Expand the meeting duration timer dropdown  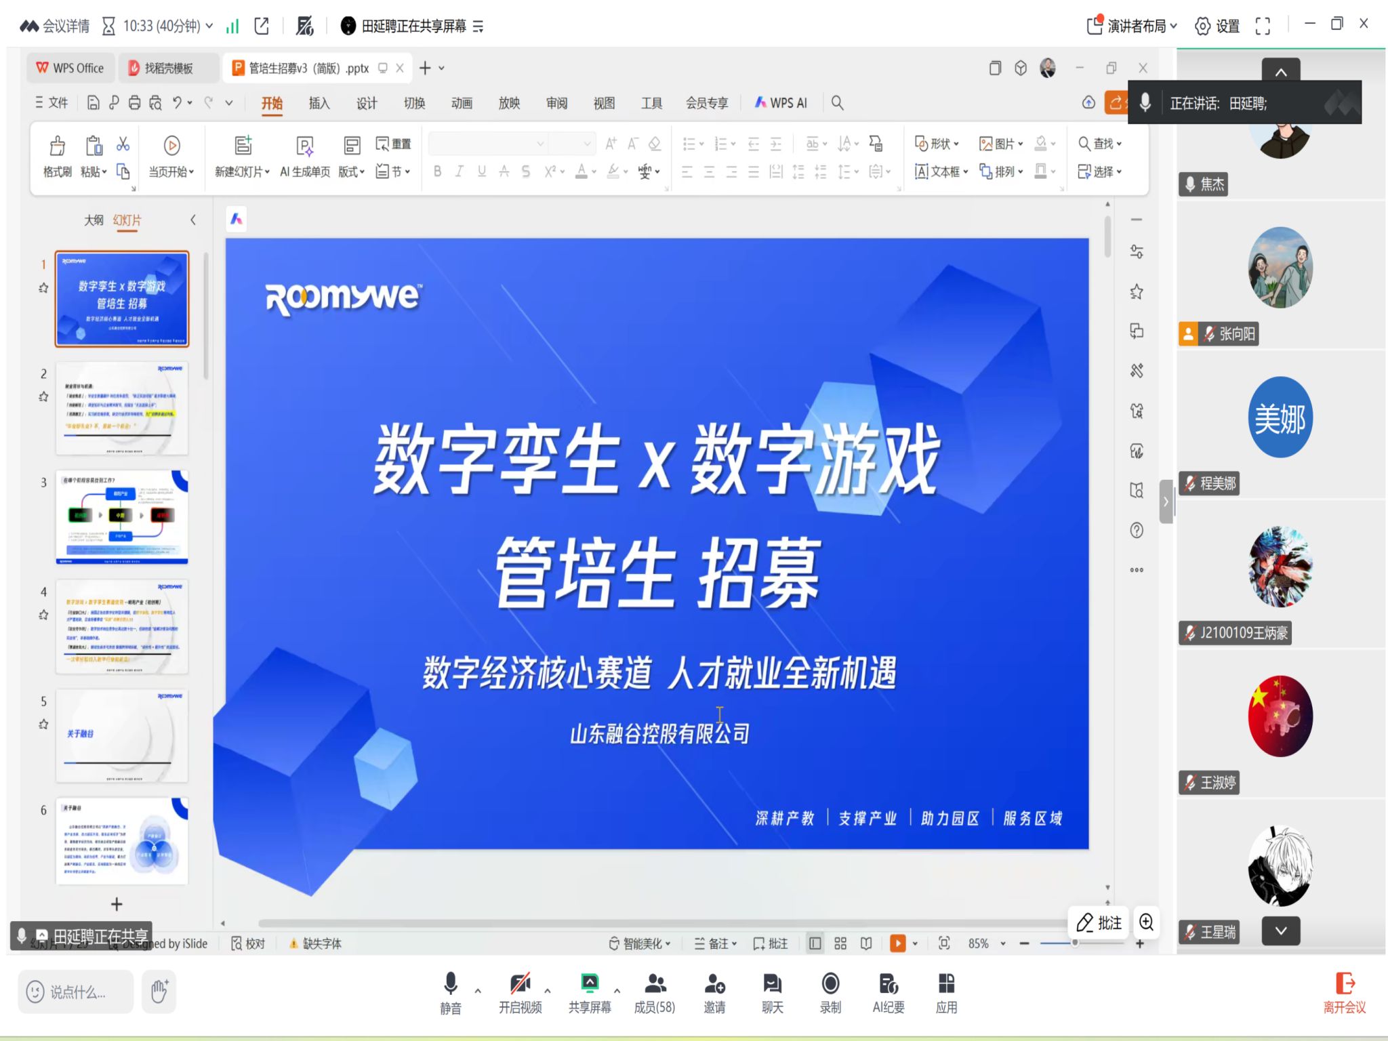coord(209,26)
